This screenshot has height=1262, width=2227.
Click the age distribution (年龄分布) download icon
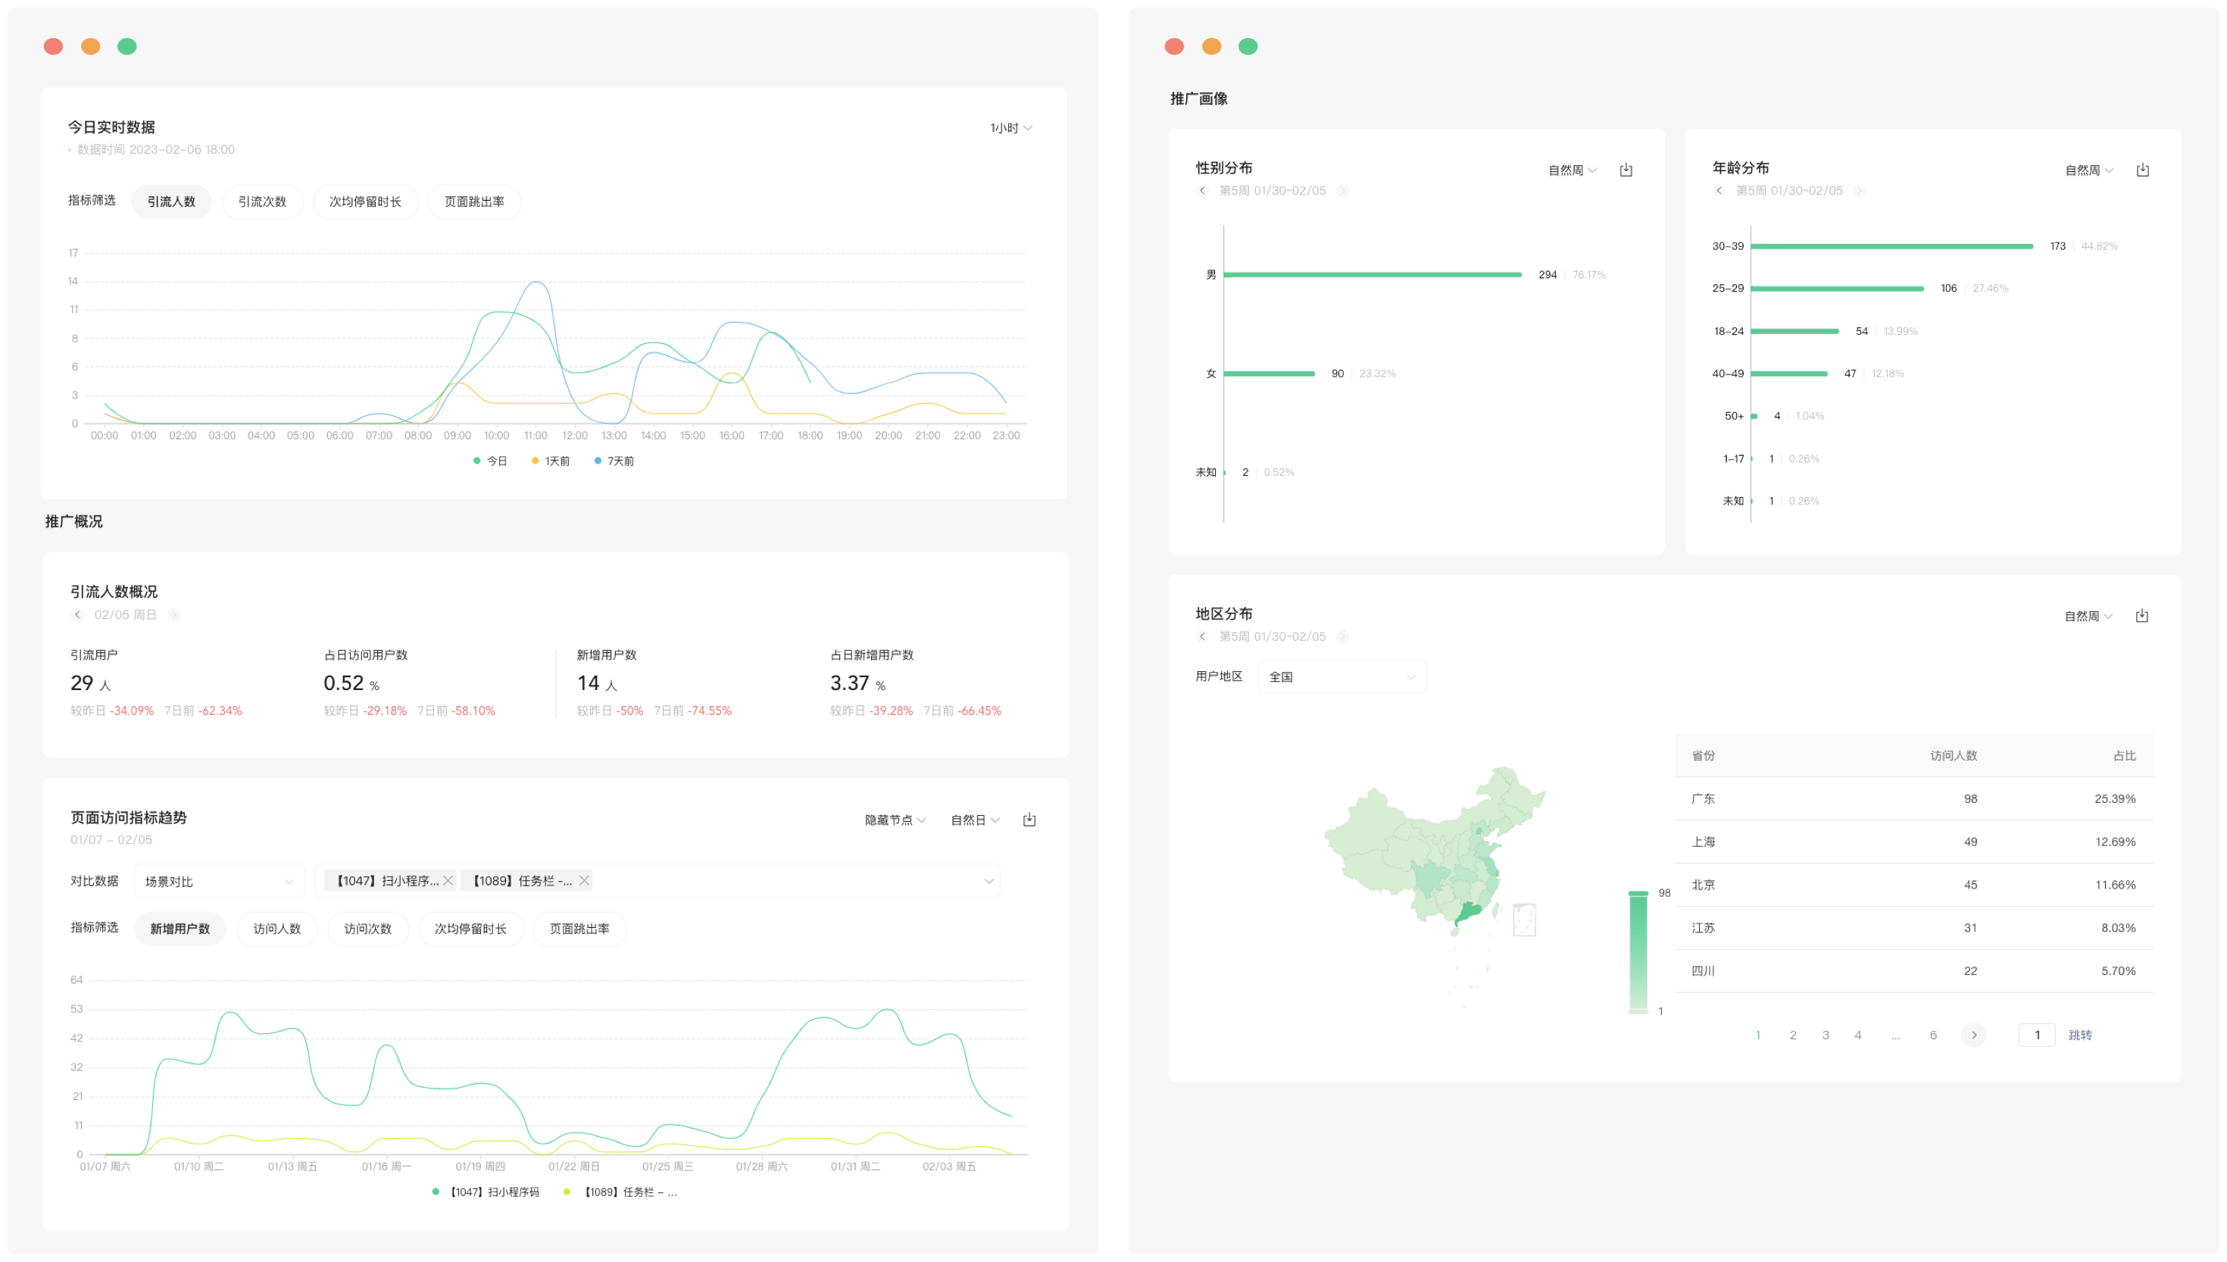(2142, 170)
